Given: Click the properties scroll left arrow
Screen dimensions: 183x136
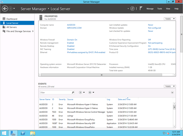Looking at the screenshot, I should pyautogui.click(x=40, y=75).
